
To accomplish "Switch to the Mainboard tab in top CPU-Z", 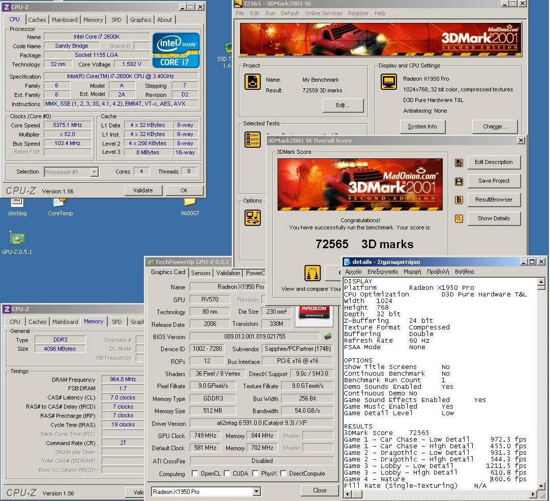I will (65, 20).
